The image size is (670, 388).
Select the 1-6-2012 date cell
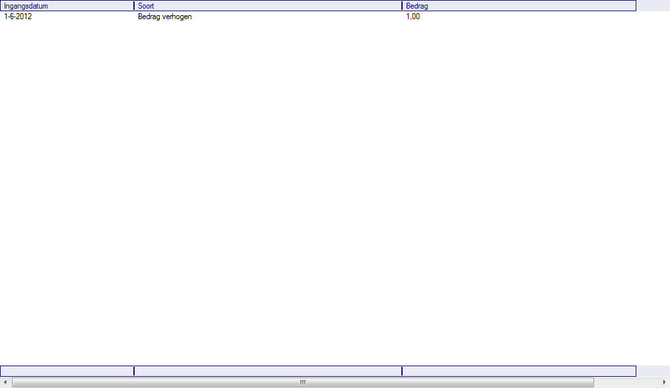tap(18, 17)
